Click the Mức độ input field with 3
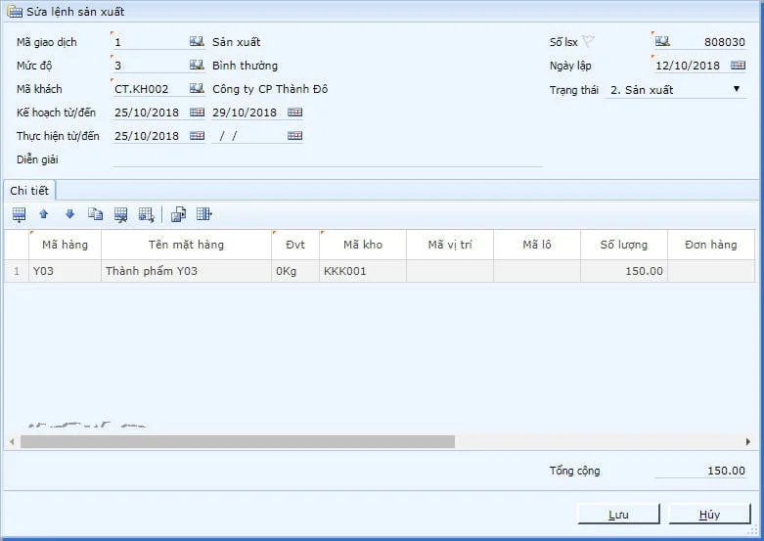 coord(151,66)
